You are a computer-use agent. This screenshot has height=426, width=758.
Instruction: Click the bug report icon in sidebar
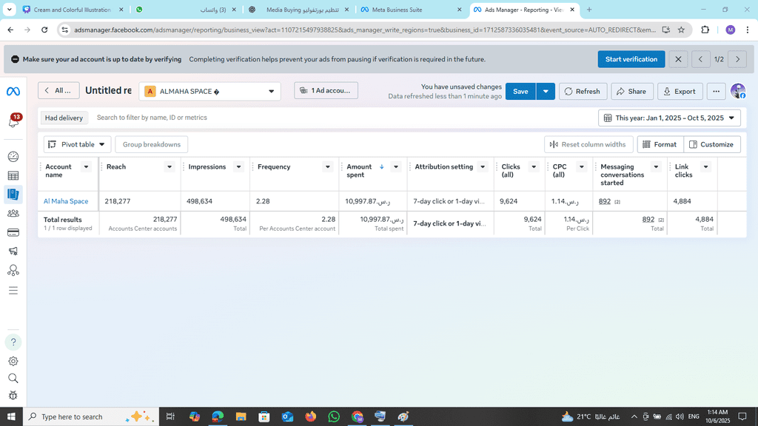point(13,396)
